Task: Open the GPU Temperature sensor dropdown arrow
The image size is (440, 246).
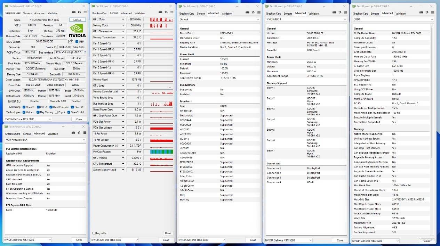Action: pyautogui.click(x=123, y=31)
